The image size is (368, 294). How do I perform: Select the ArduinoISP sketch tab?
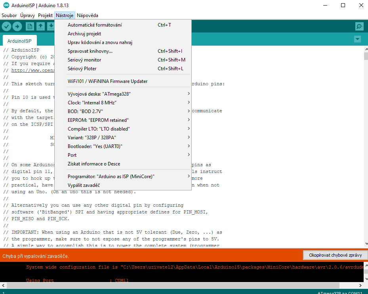19,41
